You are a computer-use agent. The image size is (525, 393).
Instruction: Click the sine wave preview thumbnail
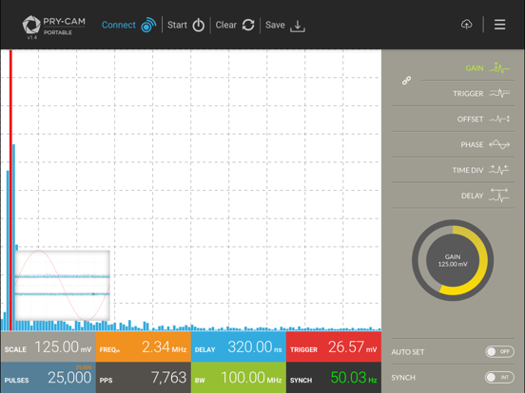62,286
